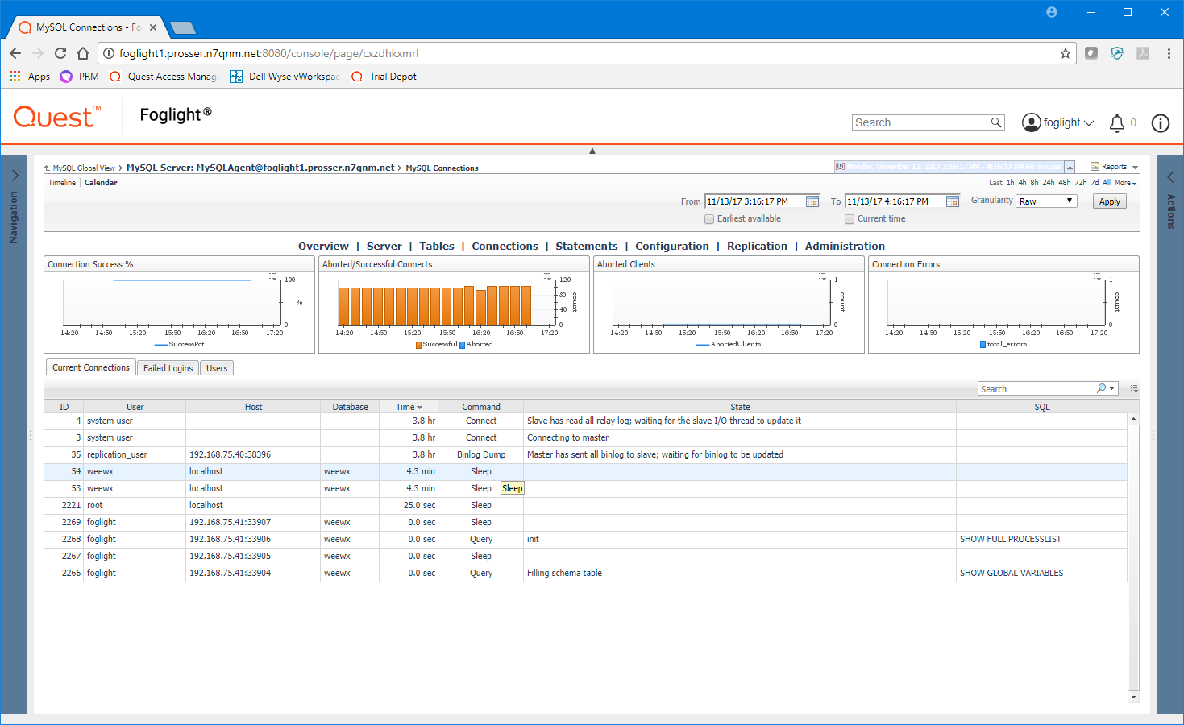1184x725 pixels.
Task: Open Aborted Clients chart options icon
Action: click(x=822, y=276)
